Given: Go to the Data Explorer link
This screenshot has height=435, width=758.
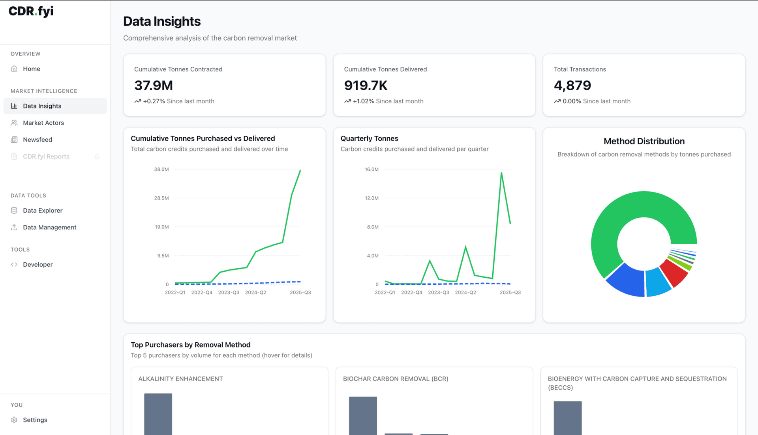Looking at the screenshot, I should click(43, 211).
